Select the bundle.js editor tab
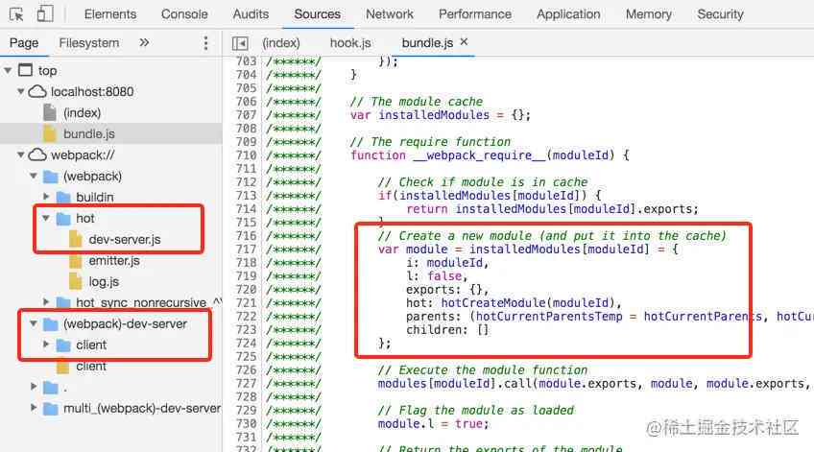The image size is (814, 452). click(x=427, y=43)
